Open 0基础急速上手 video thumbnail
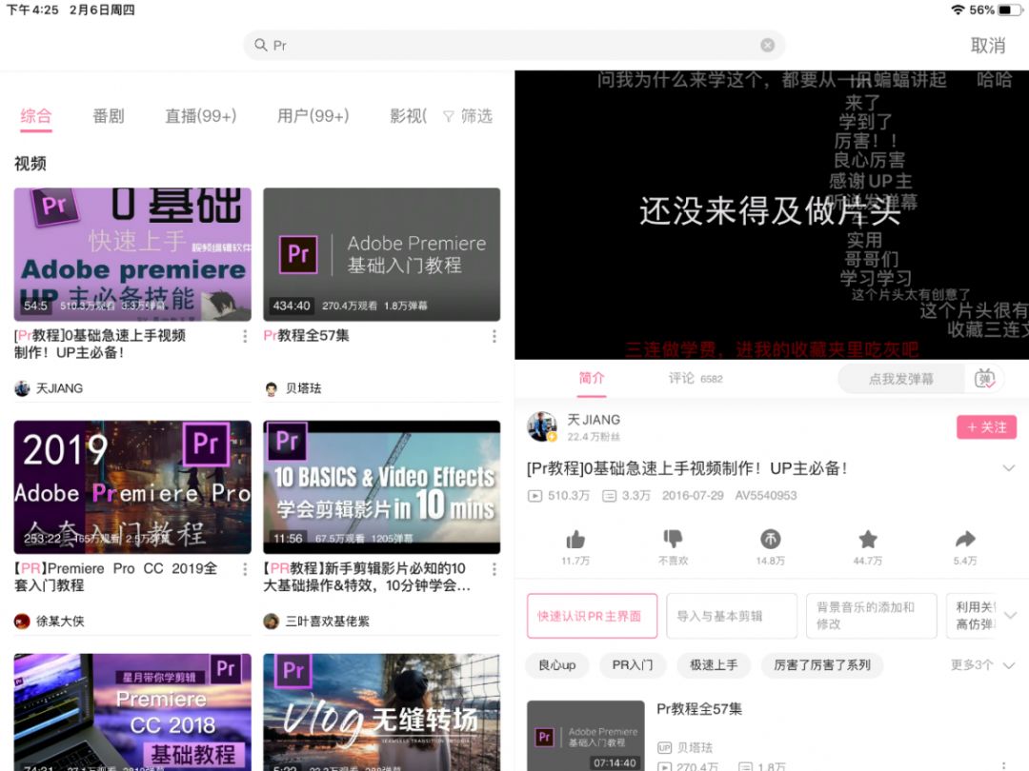Viewport: 1029px width, 771px height. [x=132, y=254]
